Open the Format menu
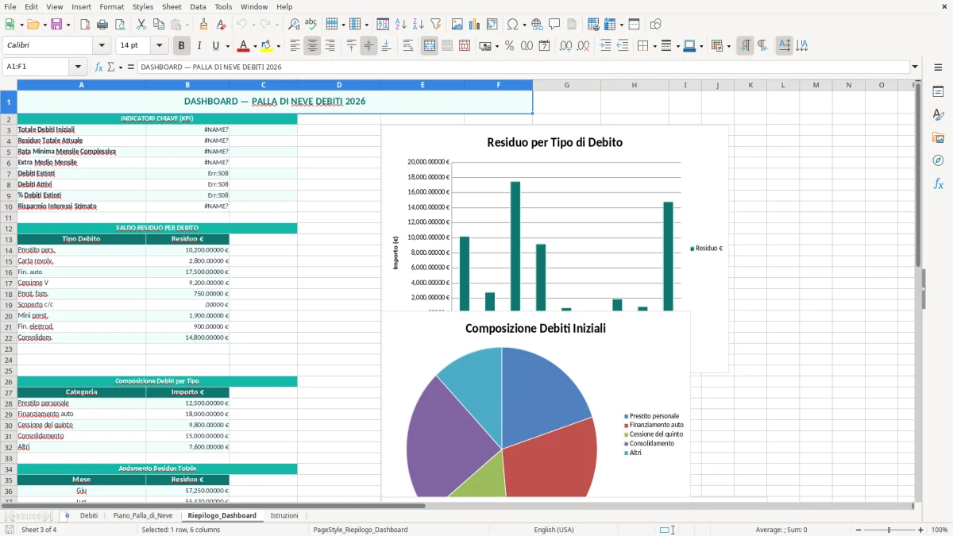 111,6
